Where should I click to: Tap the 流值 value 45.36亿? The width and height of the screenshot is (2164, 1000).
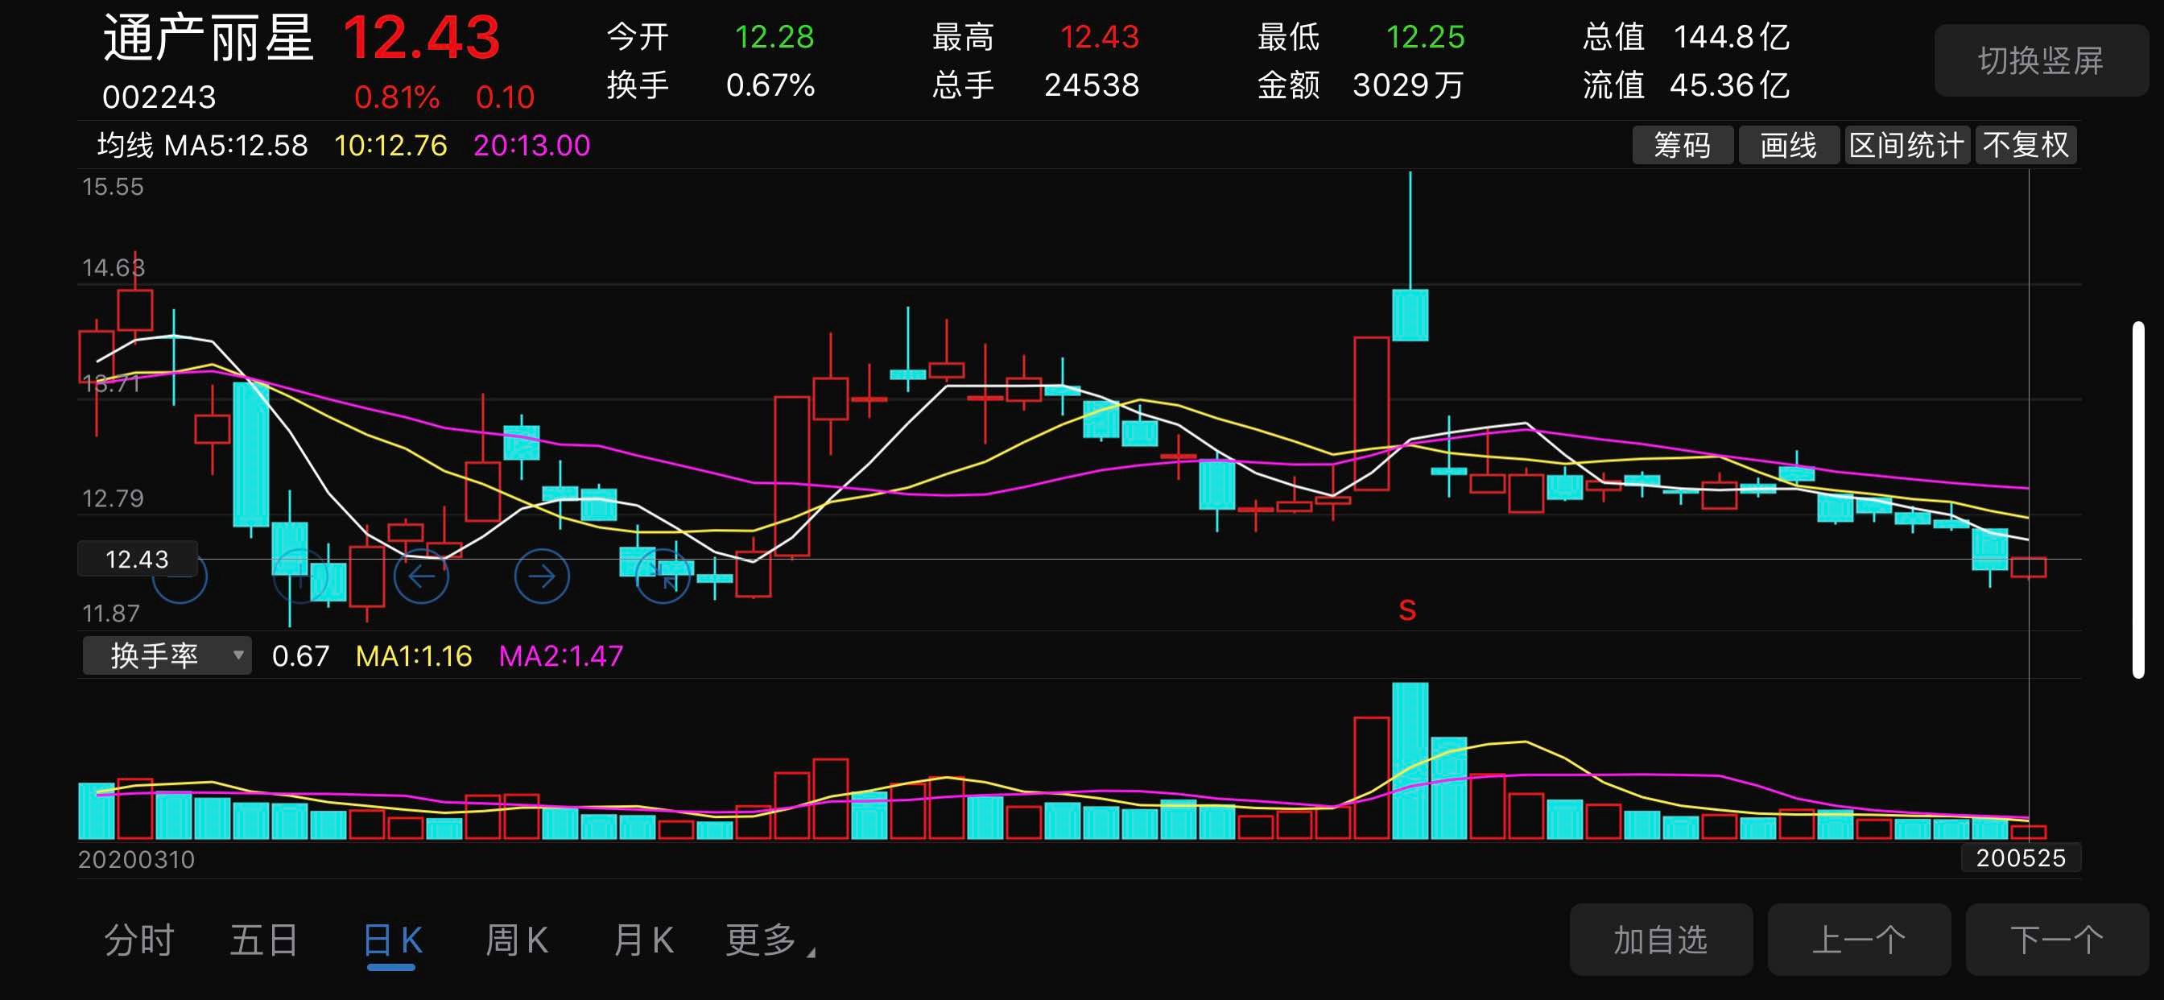pos(1728,85)
